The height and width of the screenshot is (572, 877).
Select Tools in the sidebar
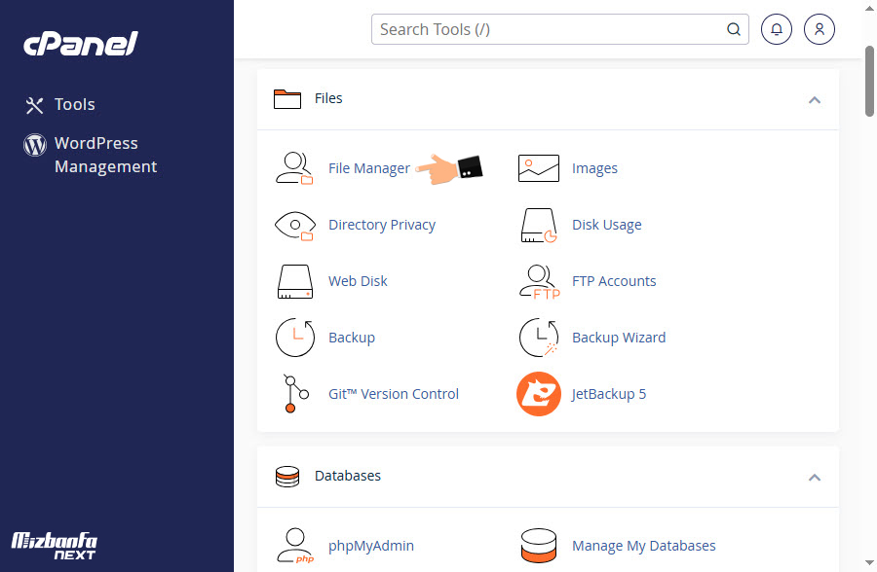[x=74, y=105]
